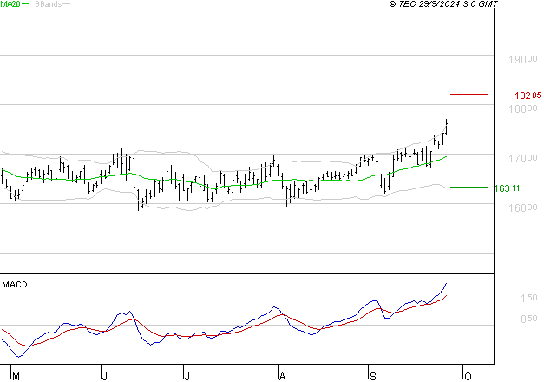Click the M month label on time axis
Image resolution: width=544 pixels, height=382 pixels.
coord(16,377)
